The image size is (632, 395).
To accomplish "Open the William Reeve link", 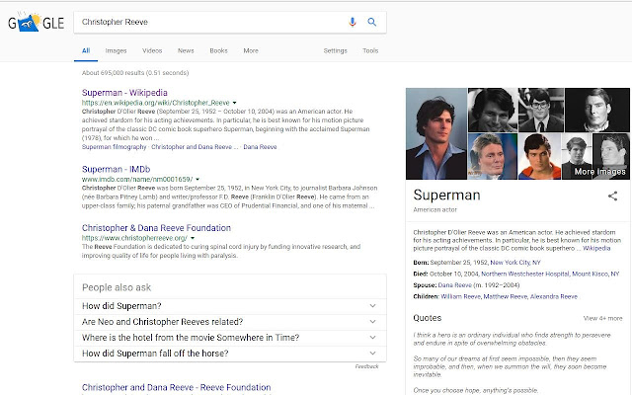I will pyautogui.click(x=461, y=296).
